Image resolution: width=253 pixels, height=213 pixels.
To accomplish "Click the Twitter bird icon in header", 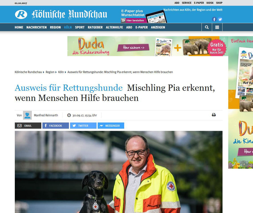I will pyautogui.click(x=220, y=19).
